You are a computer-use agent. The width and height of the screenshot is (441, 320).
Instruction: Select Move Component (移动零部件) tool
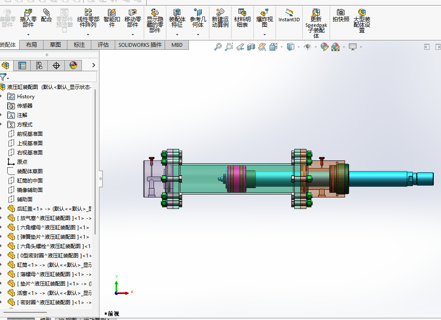[133, 18]
